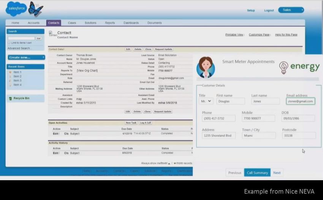Click the Mobile field 7700 900077
Screen dimensions: 323x200
[x=258, y=118]
